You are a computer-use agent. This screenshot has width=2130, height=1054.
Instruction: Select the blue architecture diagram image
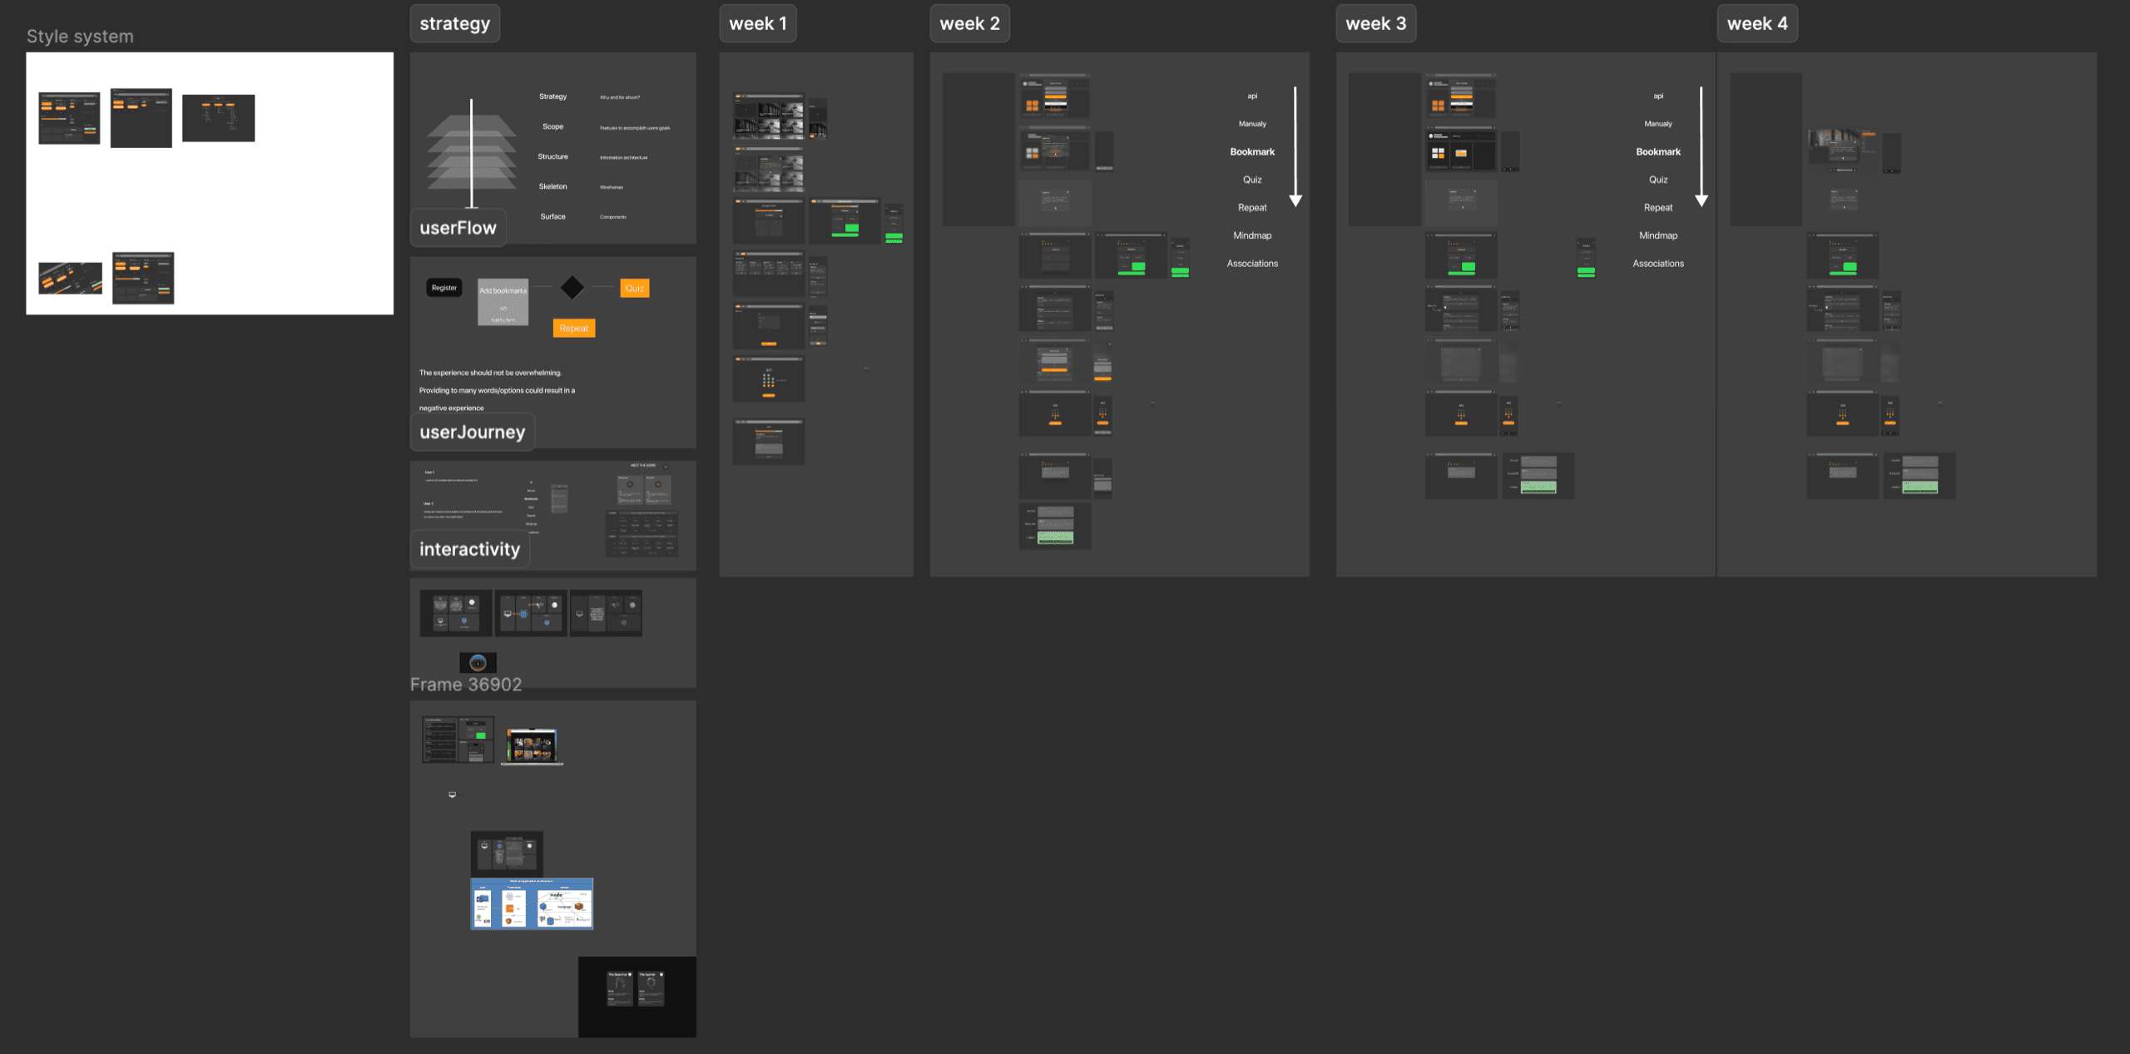pyautogui.click(x=532, y=903)
